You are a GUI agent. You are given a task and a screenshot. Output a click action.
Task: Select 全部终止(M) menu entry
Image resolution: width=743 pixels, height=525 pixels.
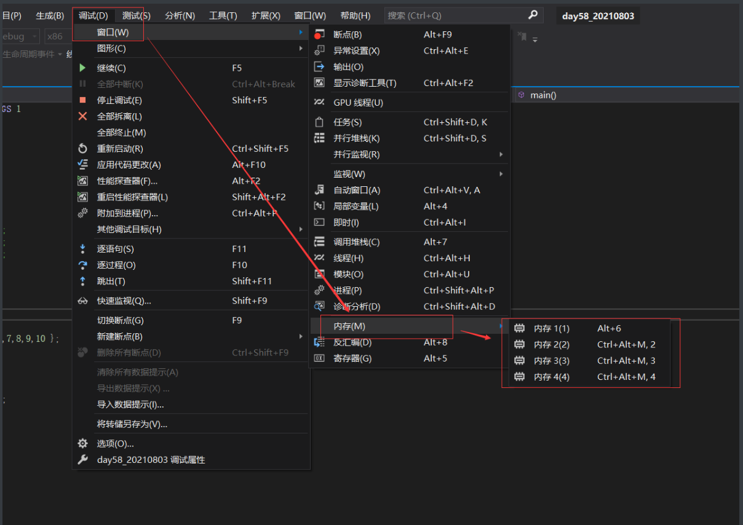(x=191, y=132)
